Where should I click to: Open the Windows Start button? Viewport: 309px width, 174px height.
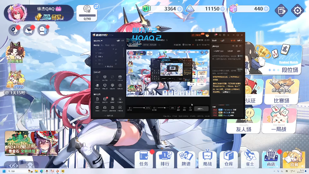click(4, 171)
